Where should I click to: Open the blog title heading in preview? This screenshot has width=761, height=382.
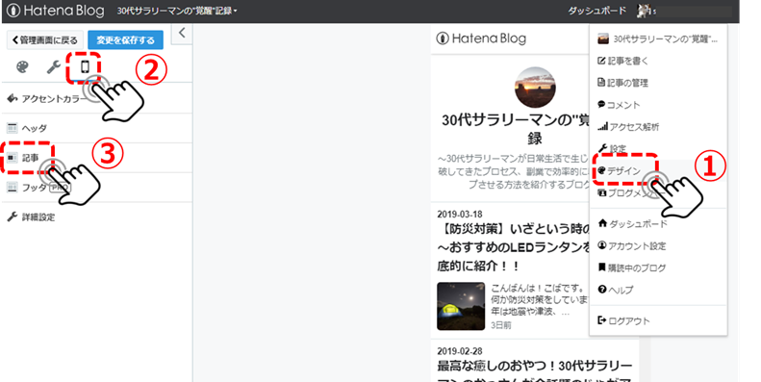[516, 129]
